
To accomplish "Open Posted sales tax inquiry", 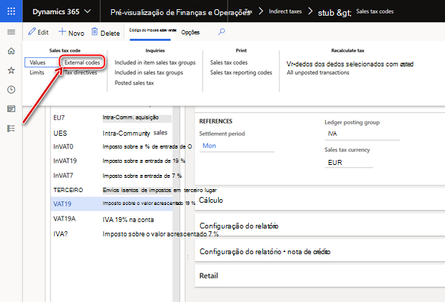I will click(x=134, y=83).
